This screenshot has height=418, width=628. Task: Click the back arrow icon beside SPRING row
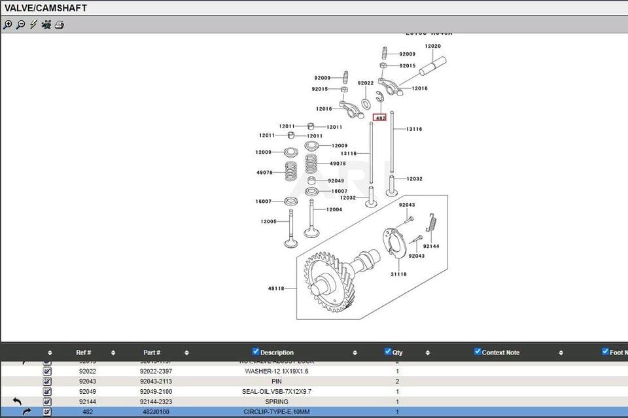pos(18,402)
